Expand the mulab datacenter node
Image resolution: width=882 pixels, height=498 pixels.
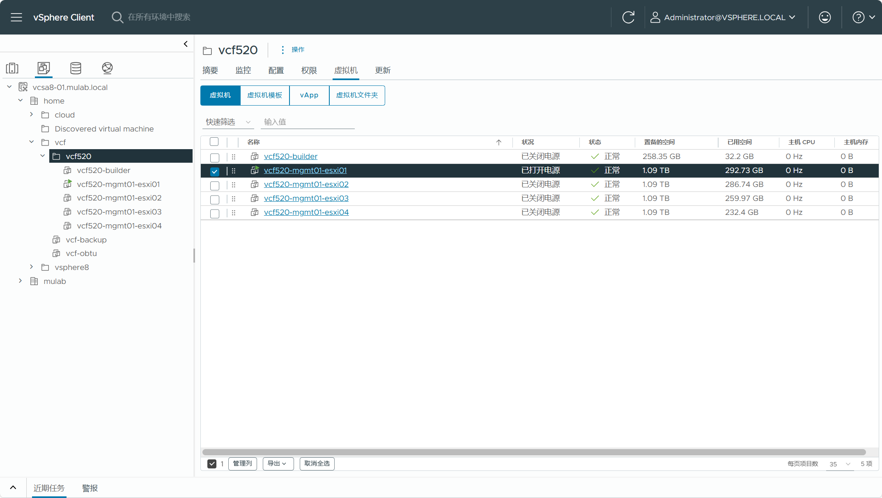pyautogui.click(x=21, y=281)
